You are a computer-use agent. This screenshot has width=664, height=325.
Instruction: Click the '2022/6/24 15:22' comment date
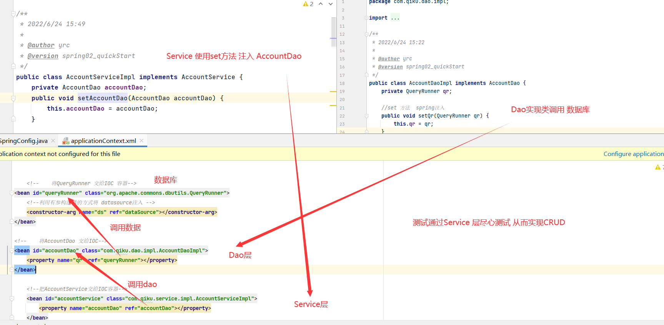[x=401, y=43]
